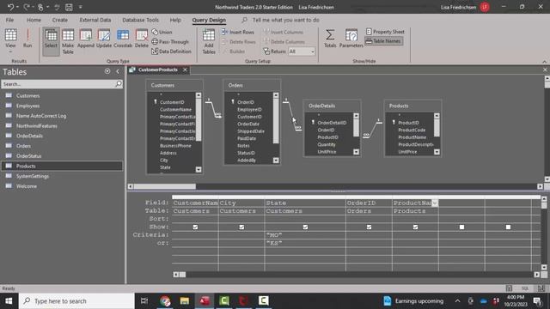Open the ProductName field dropdown arrow
The width and height of the screenshot is (550, 309).
(435, 203)
